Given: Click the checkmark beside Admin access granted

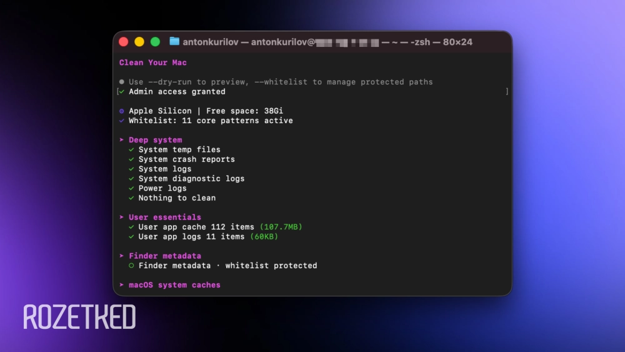Looking at the screenshot, I should coord(122,92).
